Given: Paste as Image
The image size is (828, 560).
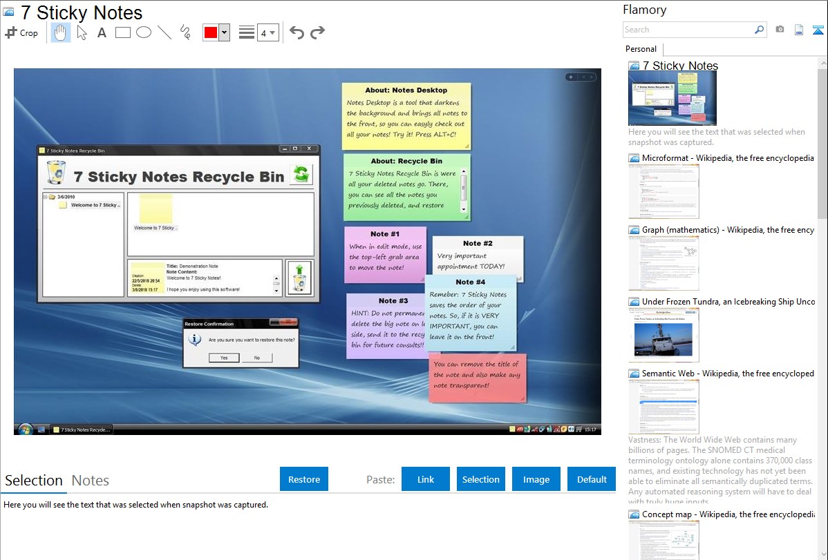Looking at the screenshot, I should [x=536, y=479].
